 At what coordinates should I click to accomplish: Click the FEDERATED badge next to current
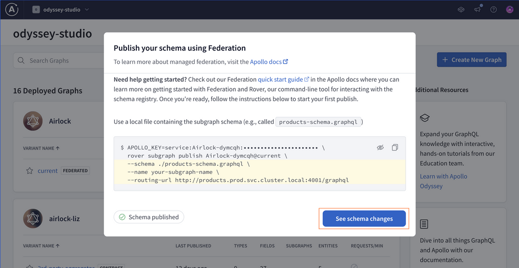click(76, 171)
